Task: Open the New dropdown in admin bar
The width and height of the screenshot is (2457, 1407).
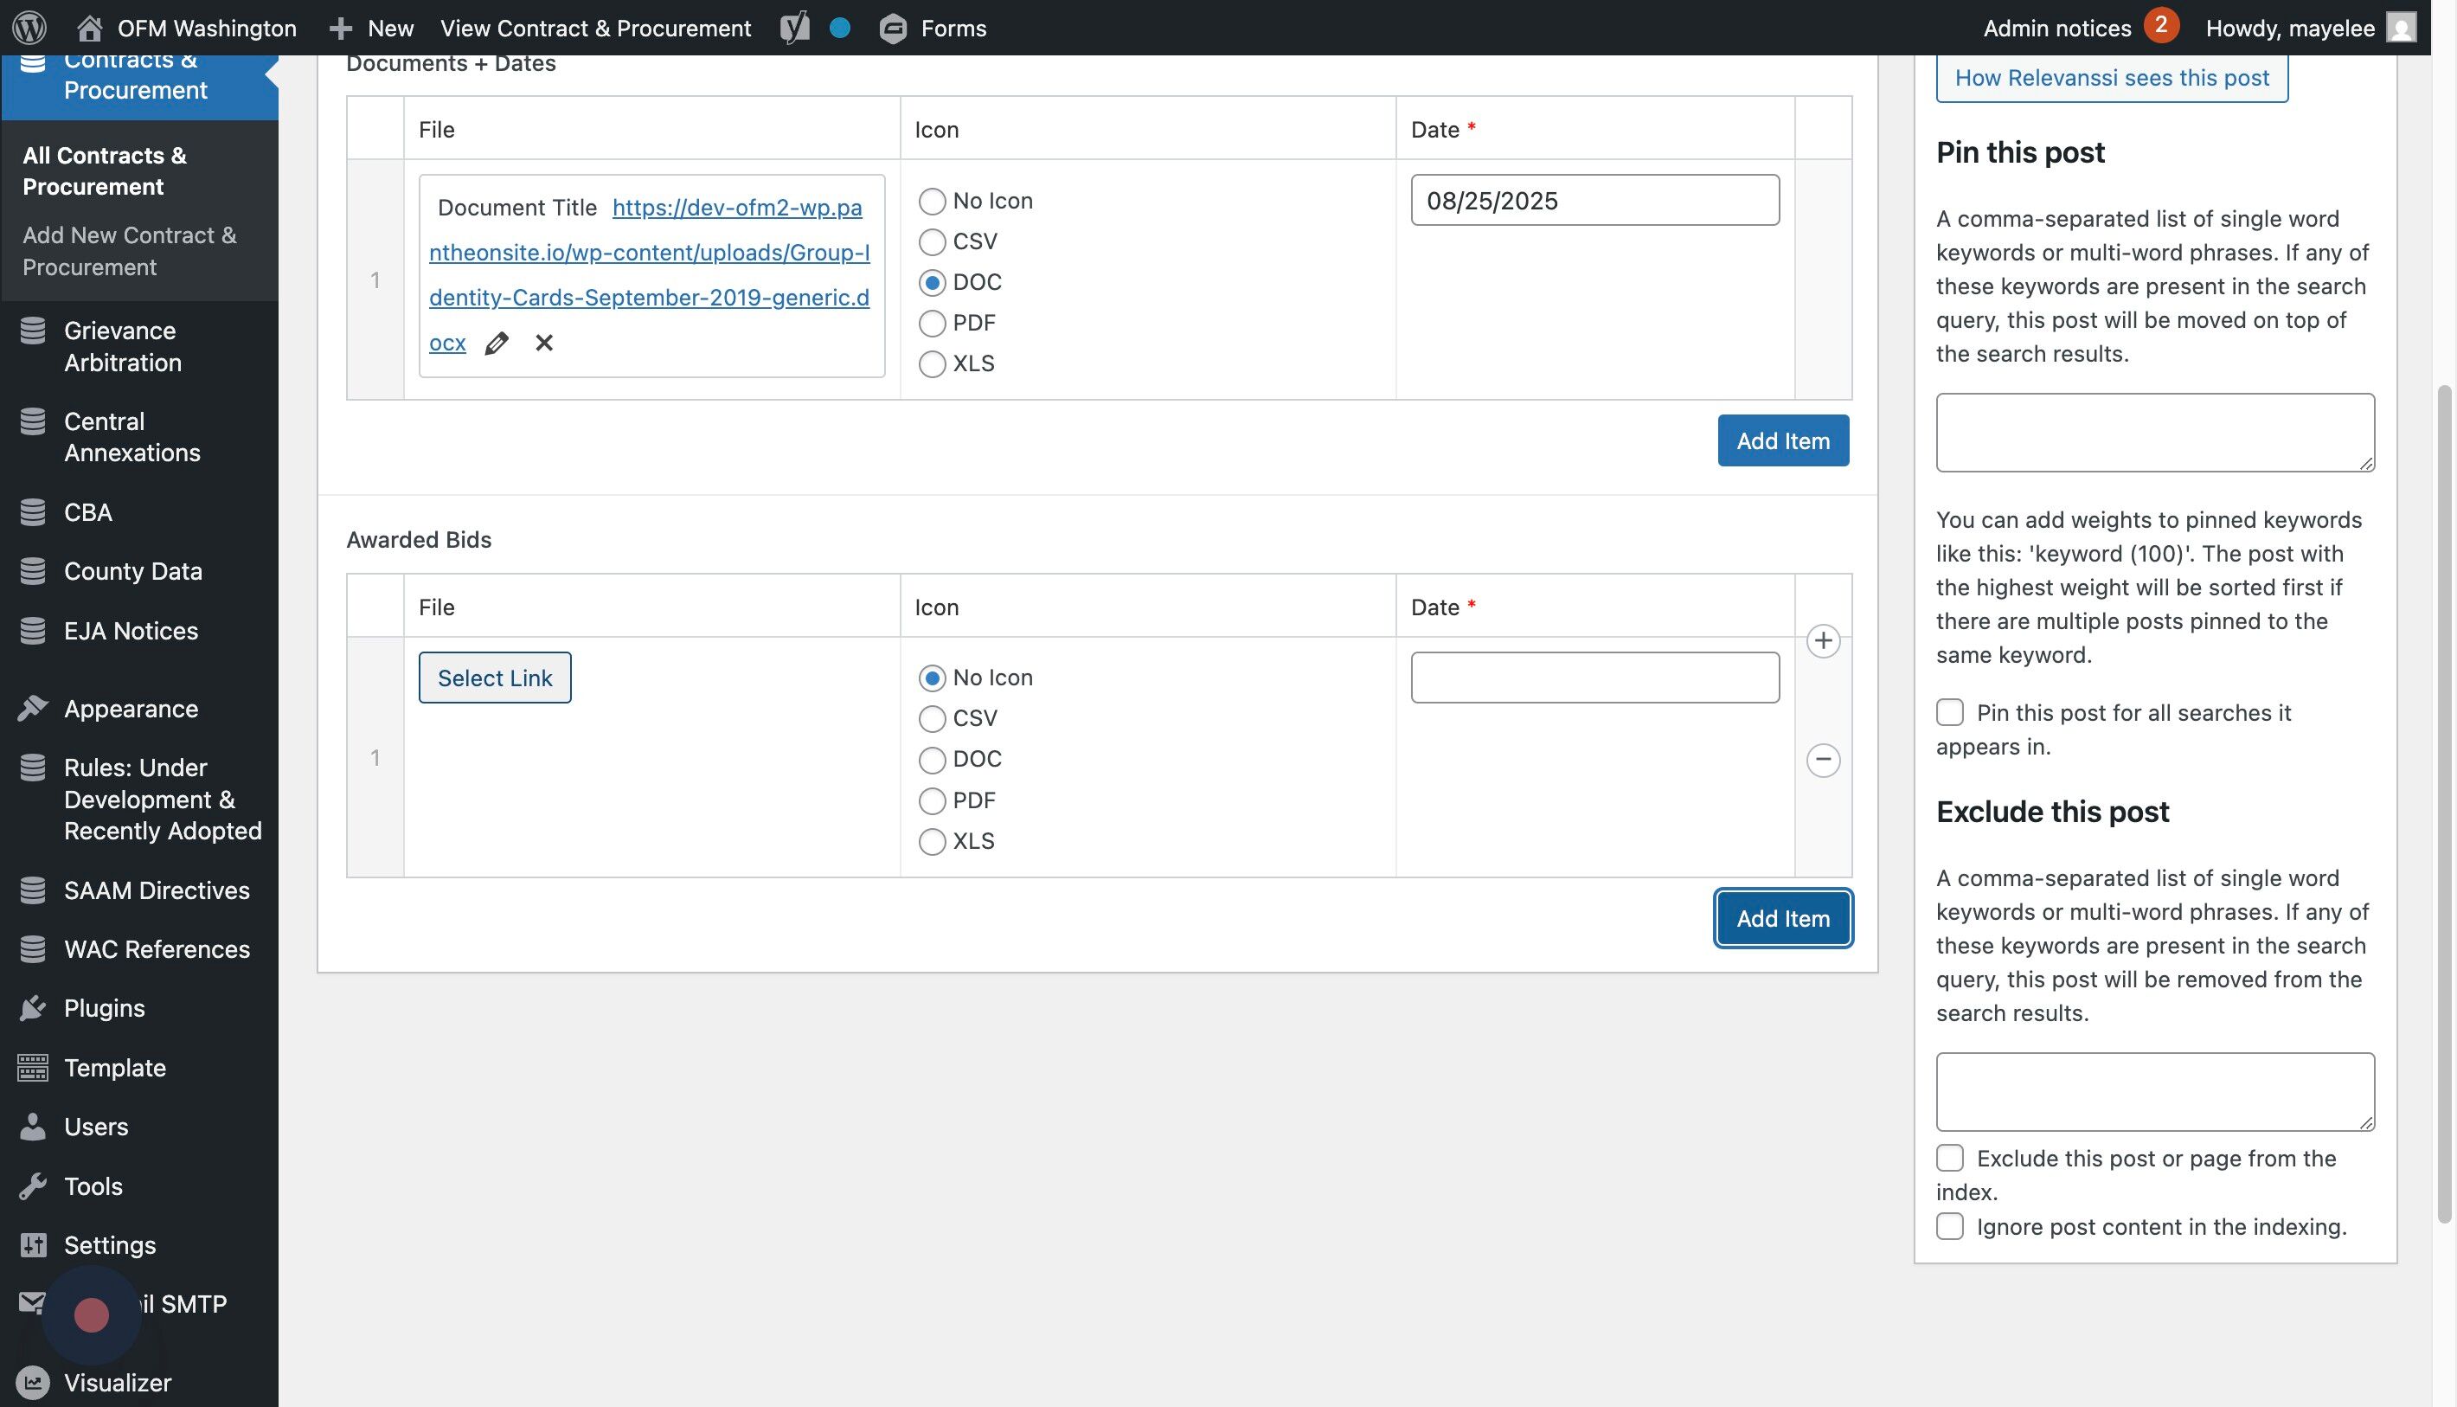Action: tap(372, 28)
